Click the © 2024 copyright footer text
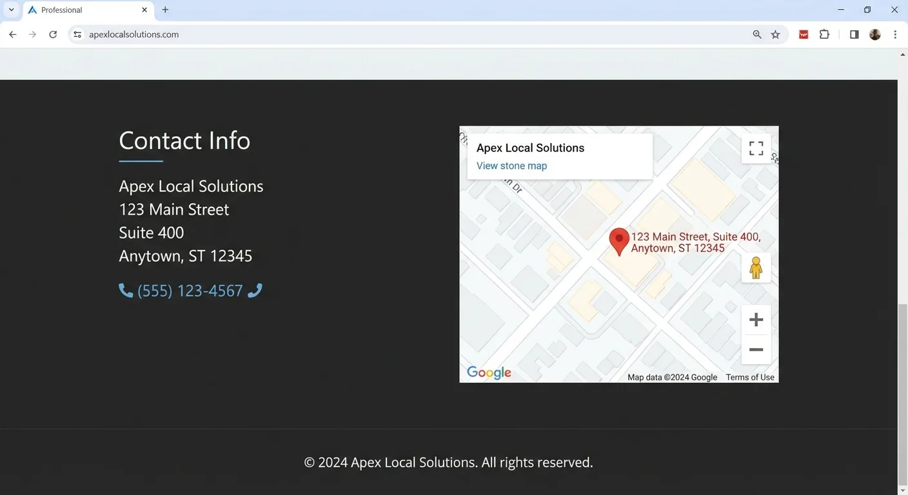908x495 pixels. (448, 462)
